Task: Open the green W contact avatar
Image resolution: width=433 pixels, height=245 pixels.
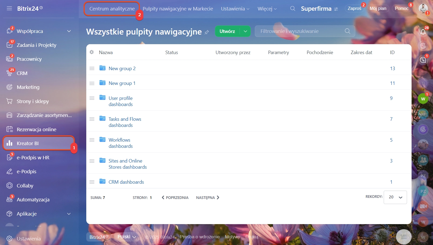Action: 423,99
